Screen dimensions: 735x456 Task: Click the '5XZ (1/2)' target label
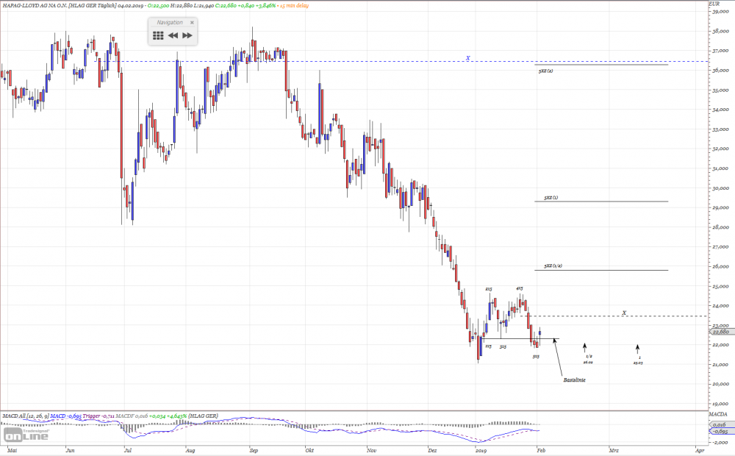(553, 266)
